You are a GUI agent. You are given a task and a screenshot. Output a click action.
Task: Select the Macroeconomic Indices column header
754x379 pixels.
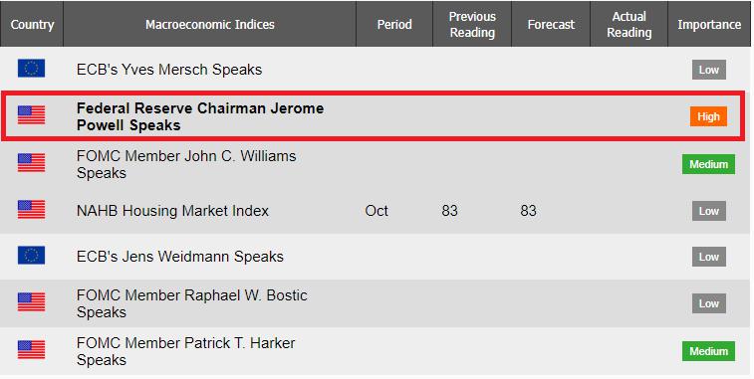tap(209, 24)
